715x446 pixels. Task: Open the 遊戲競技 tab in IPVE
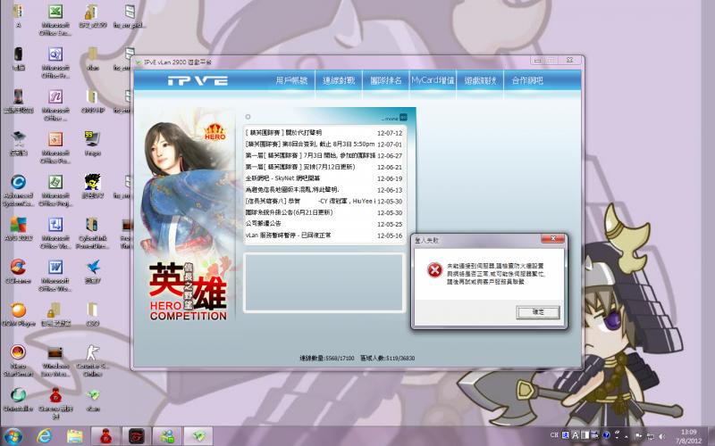pos(480,80)
